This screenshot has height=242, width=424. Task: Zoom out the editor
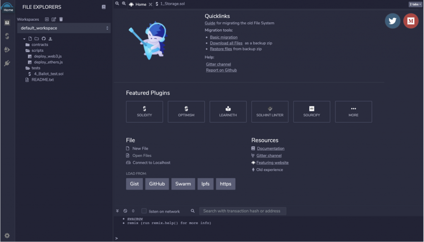[117, 3]
